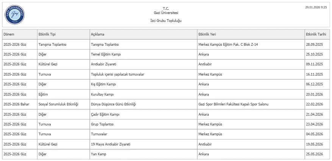This screenshot has height=161, width=332.
Task: Click the İzci Grubu Topluluğu title
Action: click(x=166, y=20)
